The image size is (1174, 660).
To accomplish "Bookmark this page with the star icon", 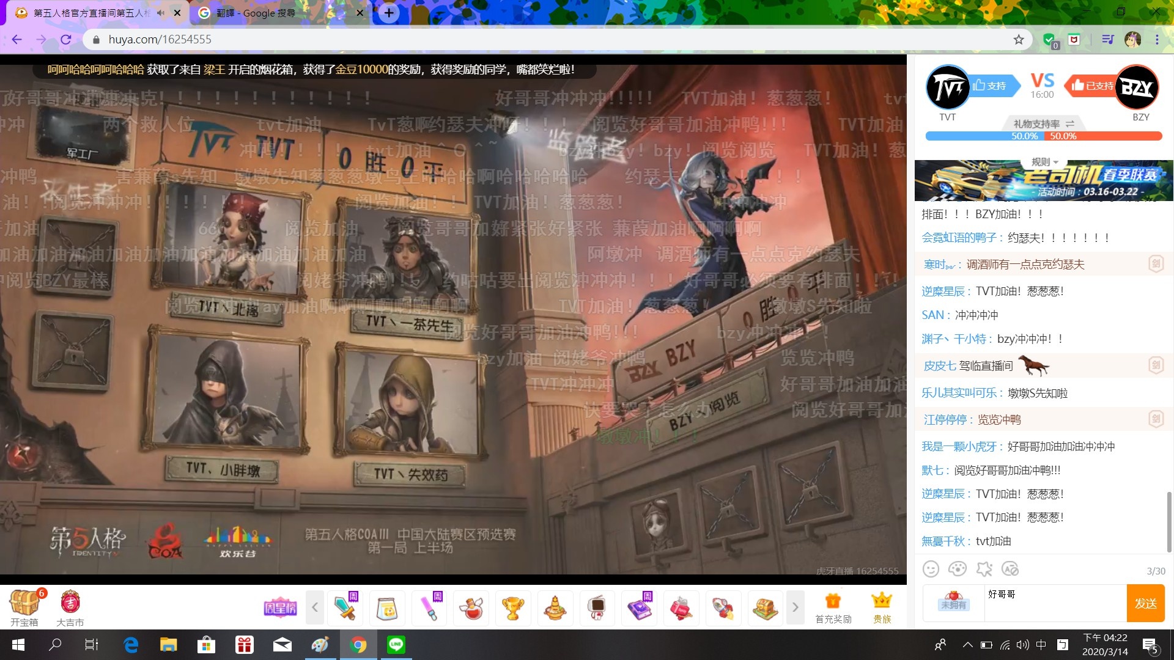I will pyautogui.click(x=1019, y=40).
